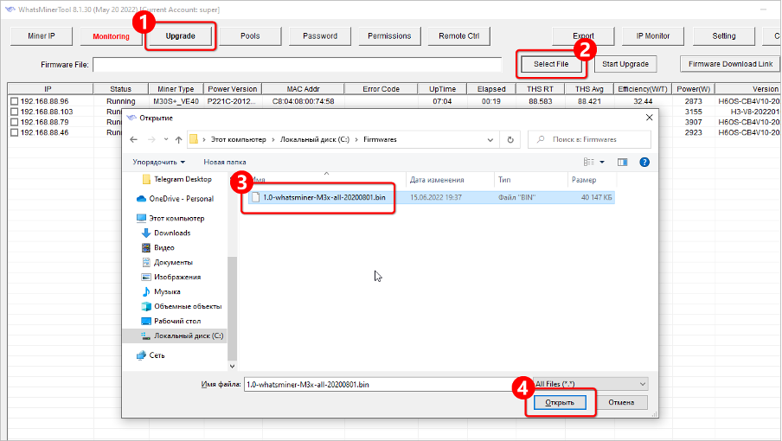This screenshot has width=782, height=441.
Task: Click the Firmware File path field
Action: point(298,64)
